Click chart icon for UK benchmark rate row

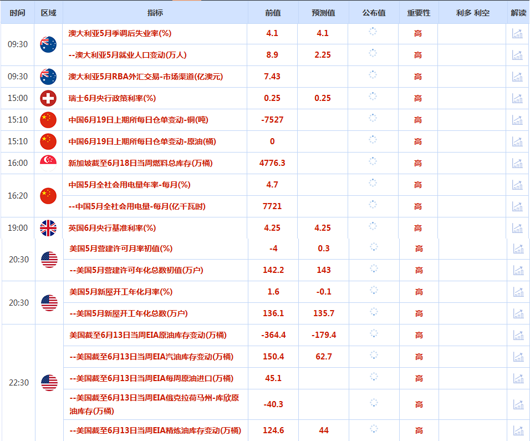(x=517, y=229)
